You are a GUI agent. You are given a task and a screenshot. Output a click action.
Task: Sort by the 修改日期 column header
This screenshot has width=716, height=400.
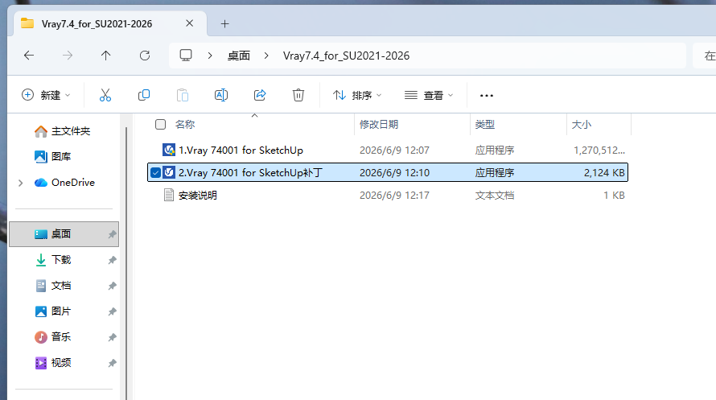tap(379, 124)
